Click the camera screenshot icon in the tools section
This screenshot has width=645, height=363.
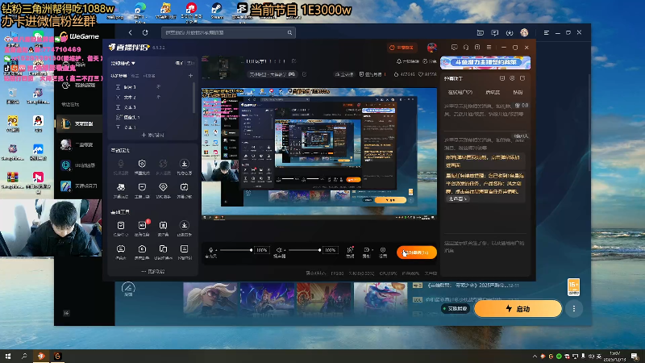143,249
